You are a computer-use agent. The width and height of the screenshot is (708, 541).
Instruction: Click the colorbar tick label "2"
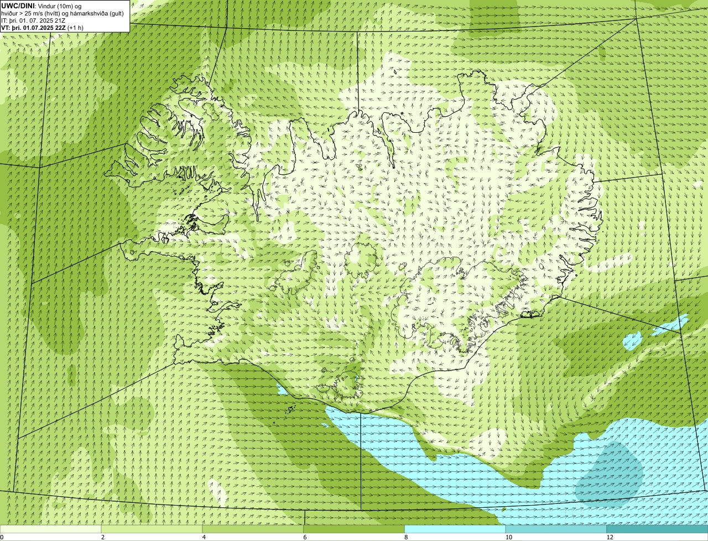click(103, 537)
